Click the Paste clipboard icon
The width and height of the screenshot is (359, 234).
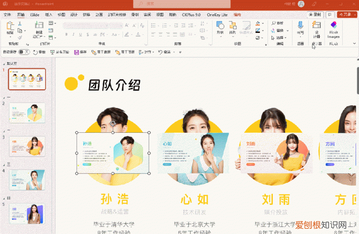point(10,26)
